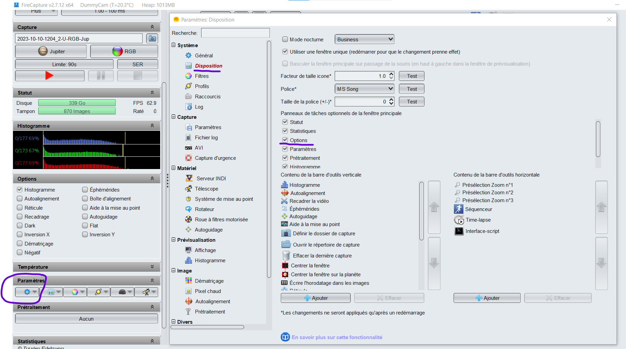This screenshot has width=626, height=349.
Task: Select Séquenceur in horizontal toolbar list
Action: (x=478, y=209)
